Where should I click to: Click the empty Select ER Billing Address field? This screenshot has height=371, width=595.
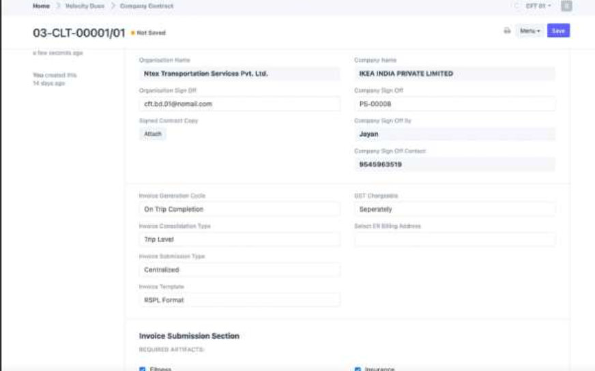[454, 239]
